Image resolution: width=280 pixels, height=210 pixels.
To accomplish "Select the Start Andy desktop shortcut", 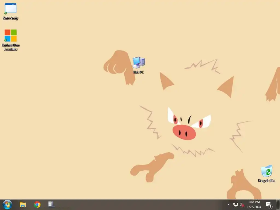I will coord(10,11).
